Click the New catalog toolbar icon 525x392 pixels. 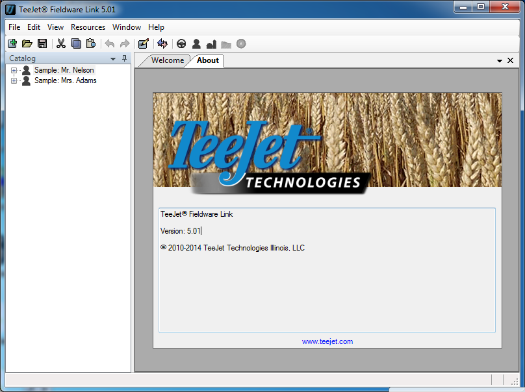(12, 44)
